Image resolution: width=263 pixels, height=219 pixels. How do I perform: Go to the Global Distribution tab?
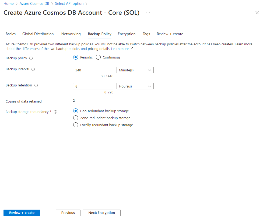coord(38,34)
